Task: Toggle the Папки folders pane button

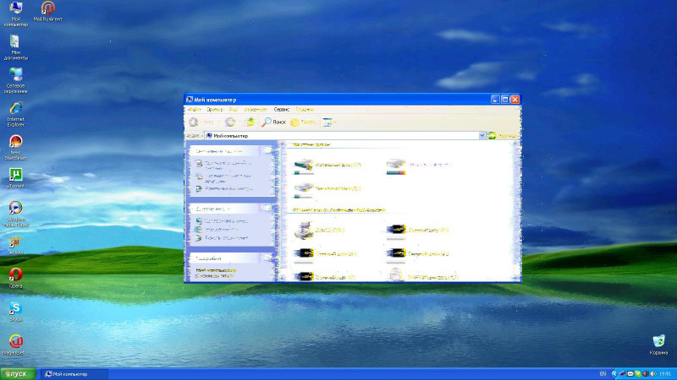Action: point(303,122)
